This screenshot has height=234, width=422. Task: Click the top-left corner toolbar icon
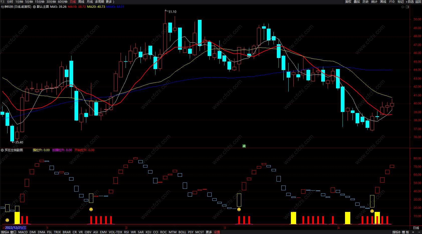point(3,2)
